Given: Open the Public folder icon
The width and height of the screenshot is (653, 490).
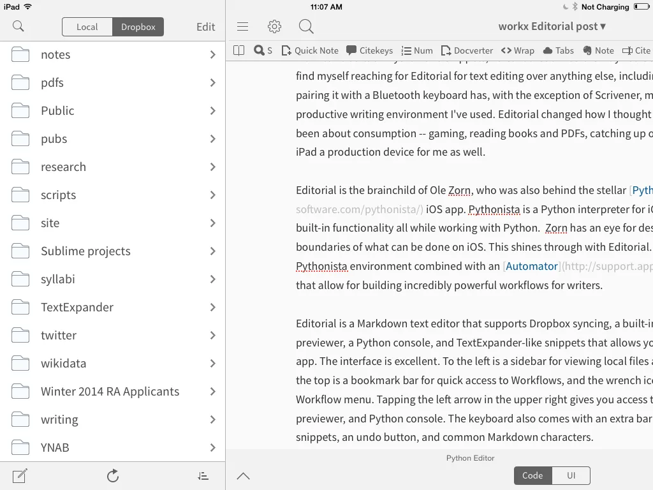Looking at the screenshot, I should tap(20, 111).
